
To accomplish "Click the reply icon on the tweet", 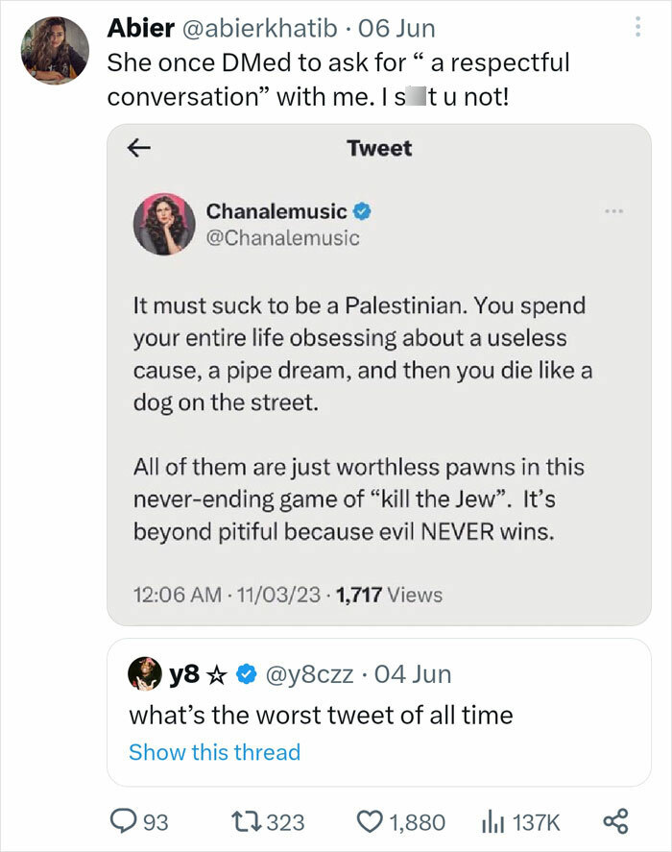I will pos(126,821).
